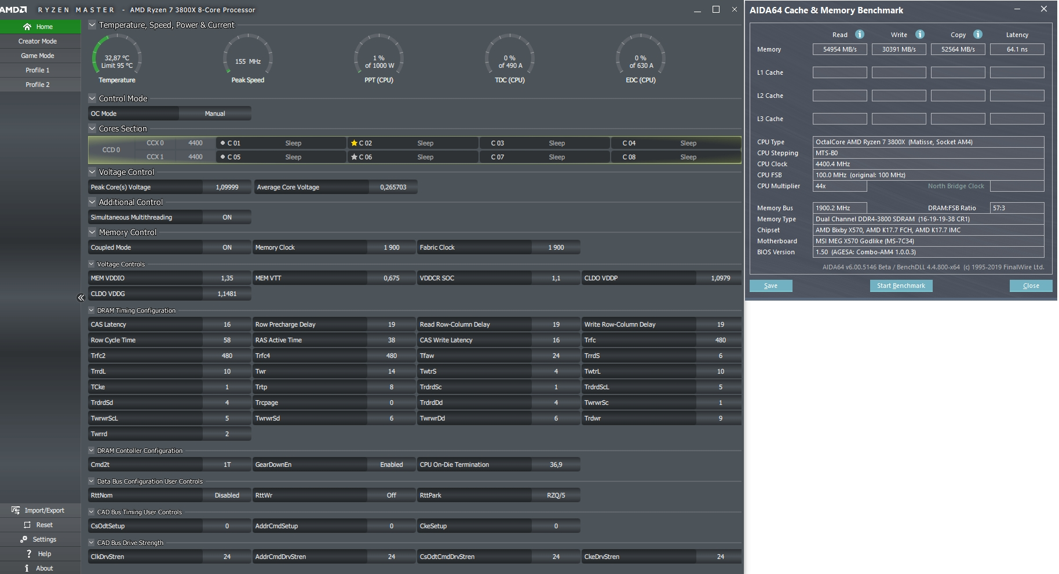Collapse Temperature, Speed, Power & Current section
This screenshot has height=574, width=1059.
(x=92, y=25)
